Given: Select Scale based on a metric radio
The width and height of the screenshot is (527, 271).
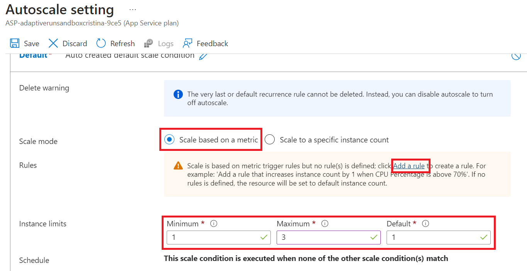Looking at the screenshot, I should point(169,139).
